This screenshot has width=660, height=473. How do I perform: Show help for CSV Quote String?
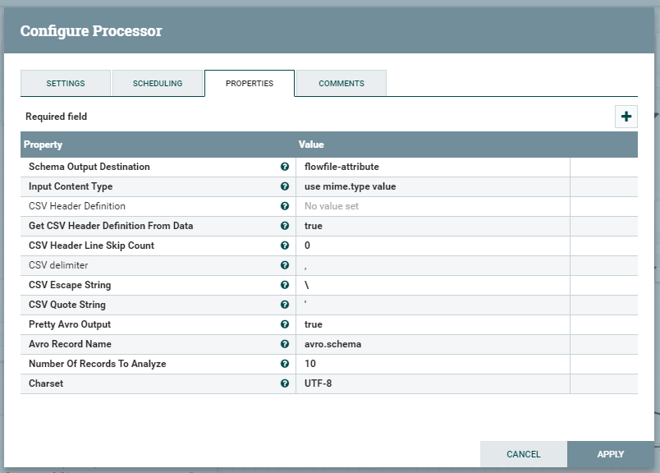point(285,305)
